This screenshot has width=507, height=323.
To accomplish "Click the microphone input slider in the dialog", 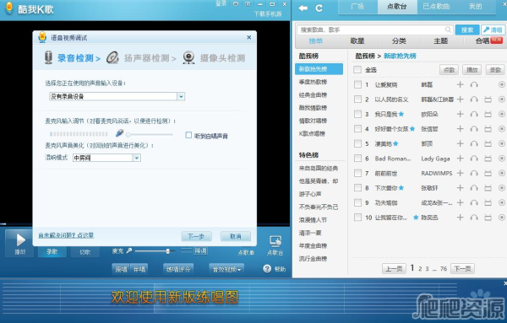I will pos(150,135).
